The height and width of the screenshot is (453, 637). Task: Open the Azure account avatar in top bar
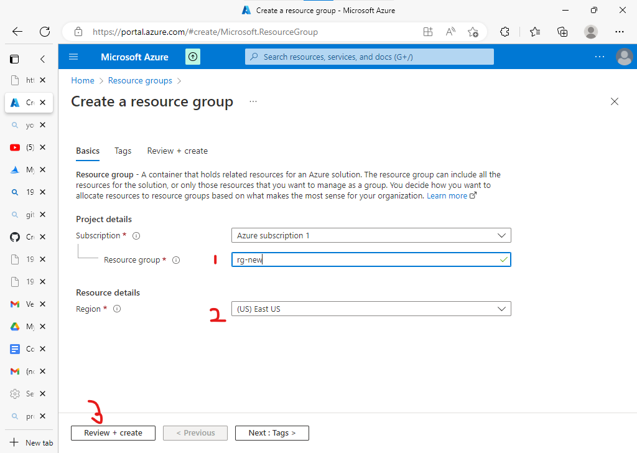click(x=625, y=57)
